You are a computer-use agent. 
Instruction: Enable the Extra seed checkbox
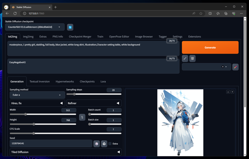coord(110,144)
